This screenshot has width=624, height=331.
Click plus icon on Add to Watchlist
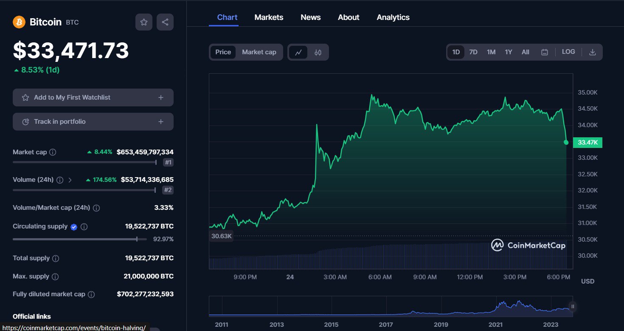tap(161, 97)
